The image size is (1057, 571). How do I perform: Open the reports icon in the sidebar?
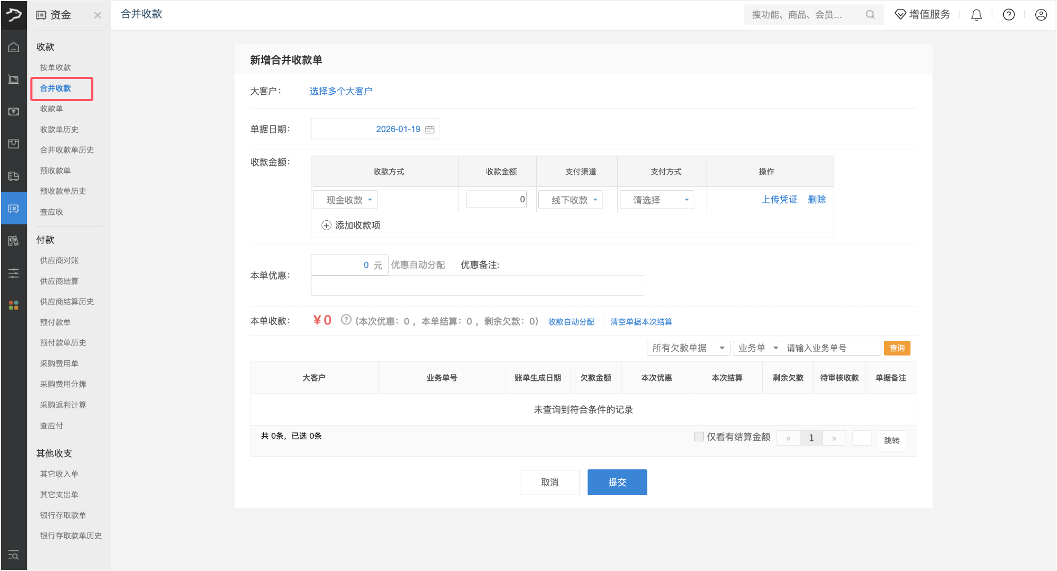(14, 241)
